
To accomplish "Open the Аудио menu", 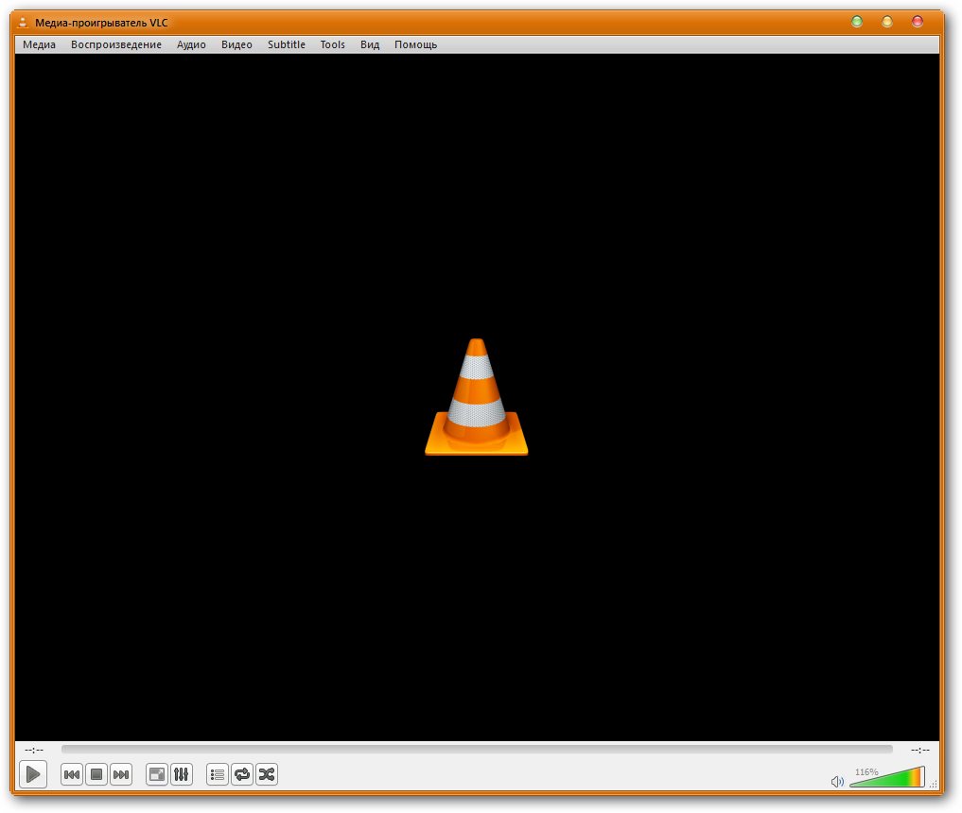I will tap(191, 44).
